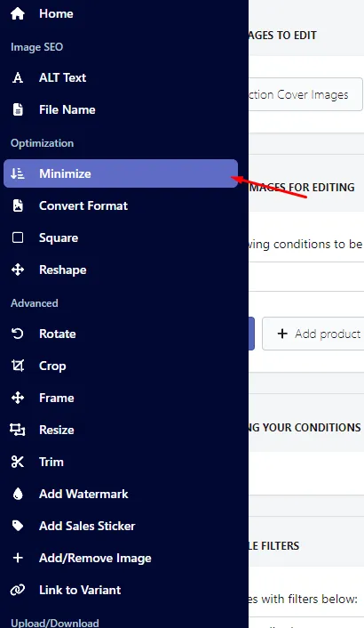Click the Resize overlapping frames icon

(18, 430)
